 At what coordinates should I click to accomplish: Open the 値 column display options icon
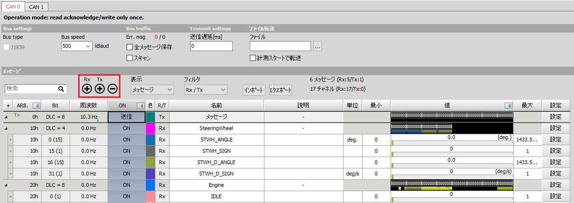tap(509, 106)
